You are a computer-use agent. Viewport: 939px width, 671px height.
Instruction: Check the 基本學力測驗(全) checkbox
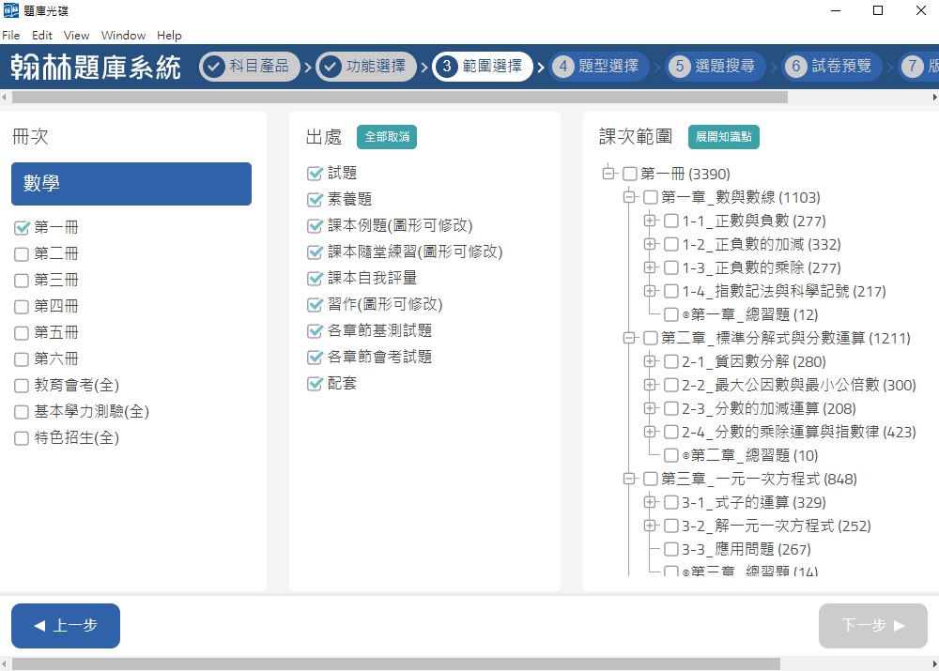pyautogui.click(x=22, y=412)
